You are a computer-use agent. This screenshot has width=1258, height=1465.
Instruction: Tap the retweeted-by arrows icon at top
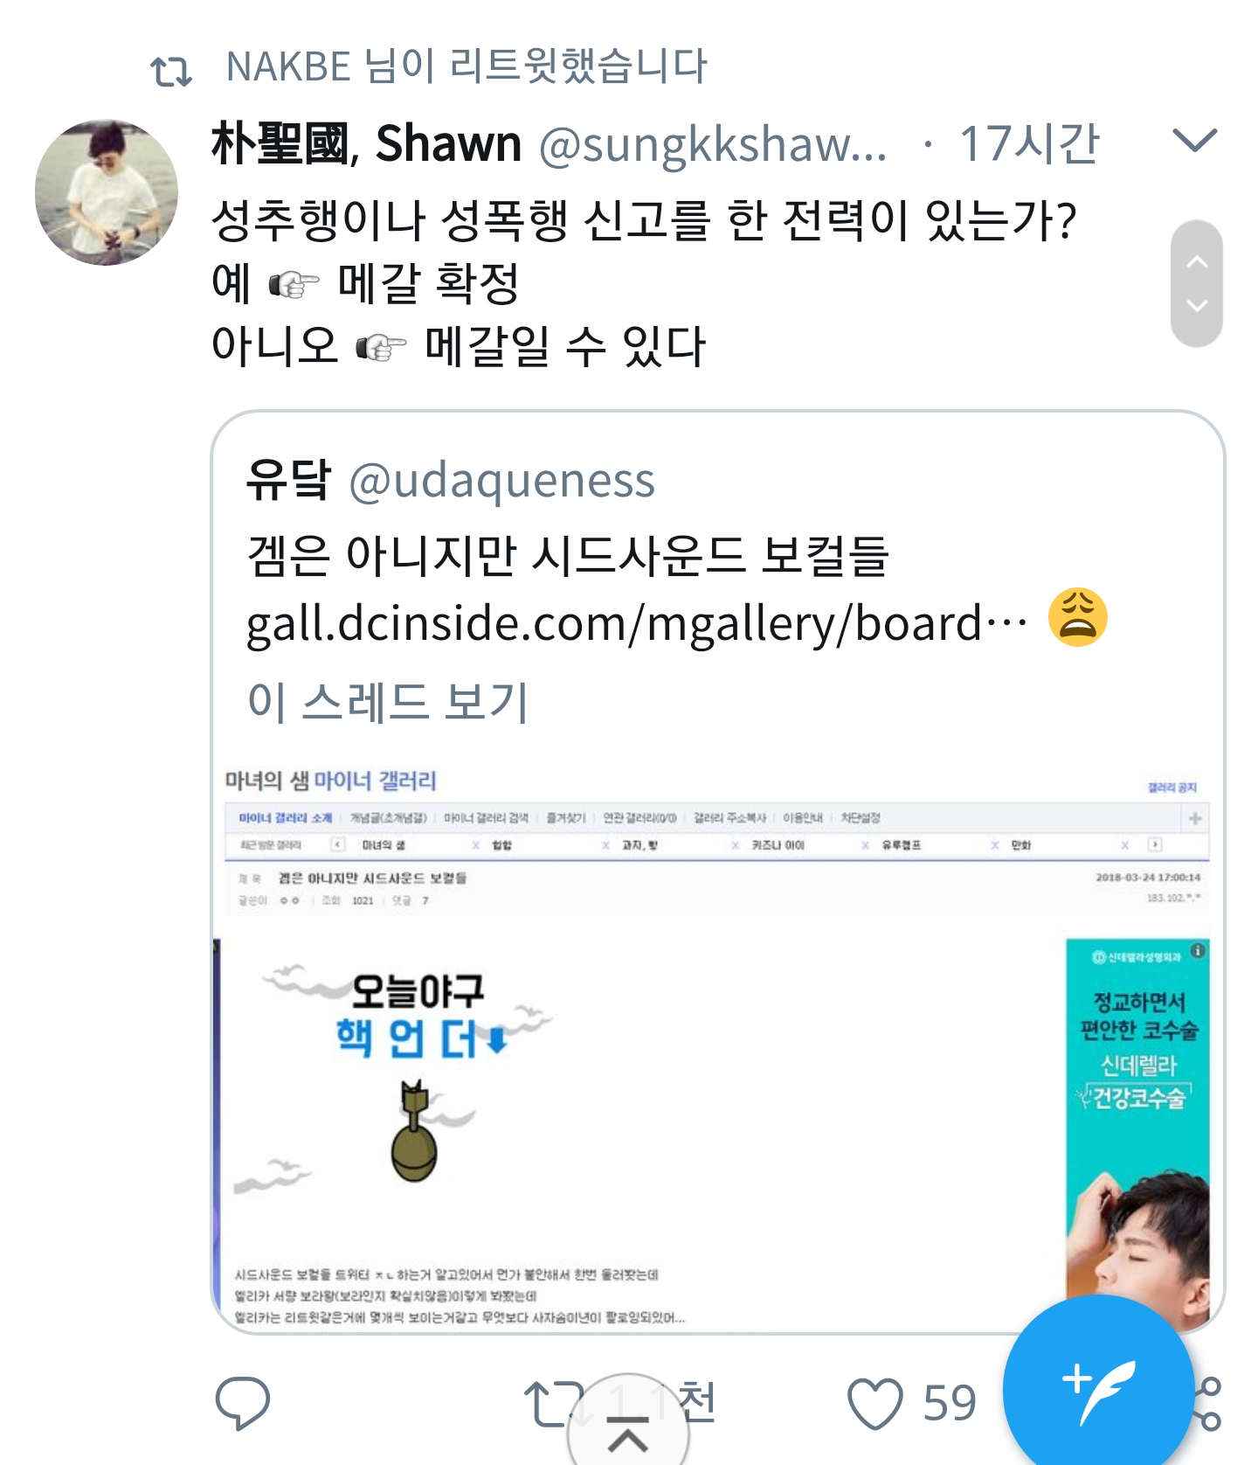click(x=171, y=70)
